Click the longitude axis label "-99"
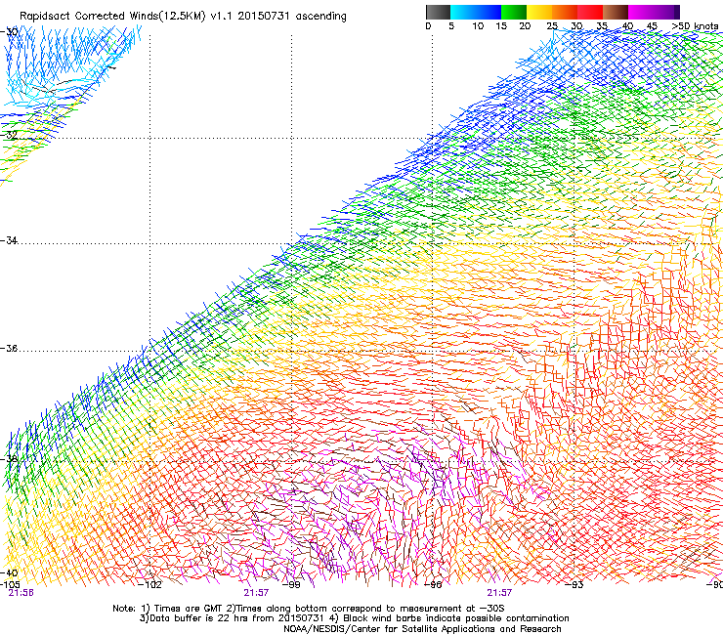Viewport: 723px width, 635px height. tap(291, 585)
